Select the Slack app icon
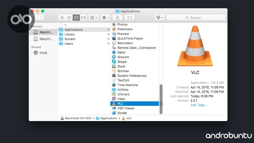Viewport: 254px width, 143px height. coord(114,66)
